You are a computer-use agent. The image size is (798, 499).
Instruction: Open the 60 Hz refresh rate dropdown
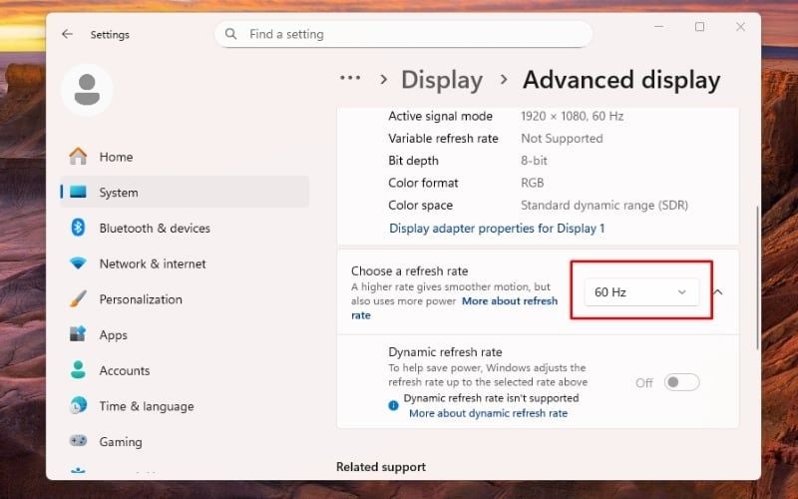[640, 292]
